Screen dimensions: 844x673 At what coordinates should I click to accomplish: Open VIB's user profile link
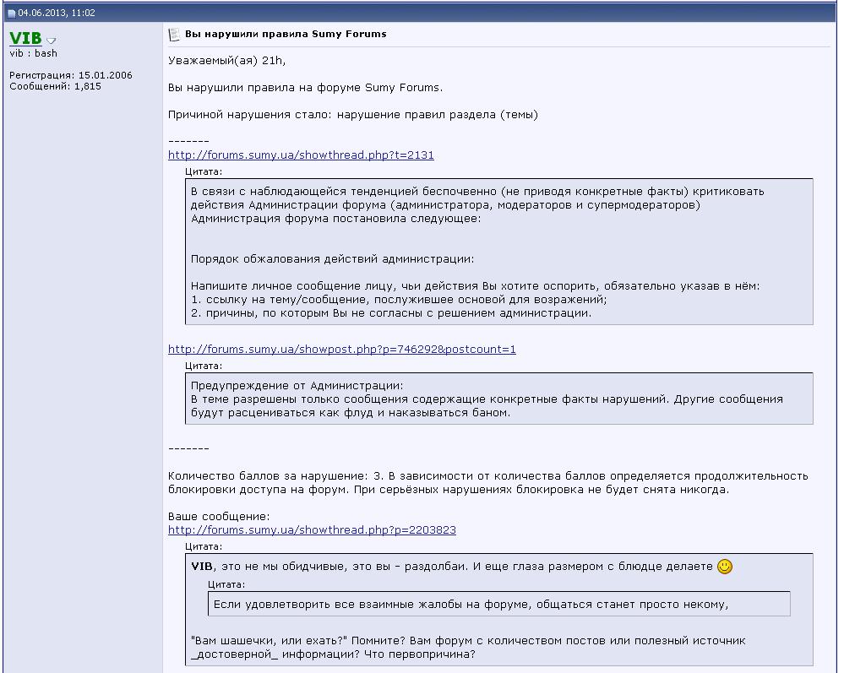(x=25, y=38)
